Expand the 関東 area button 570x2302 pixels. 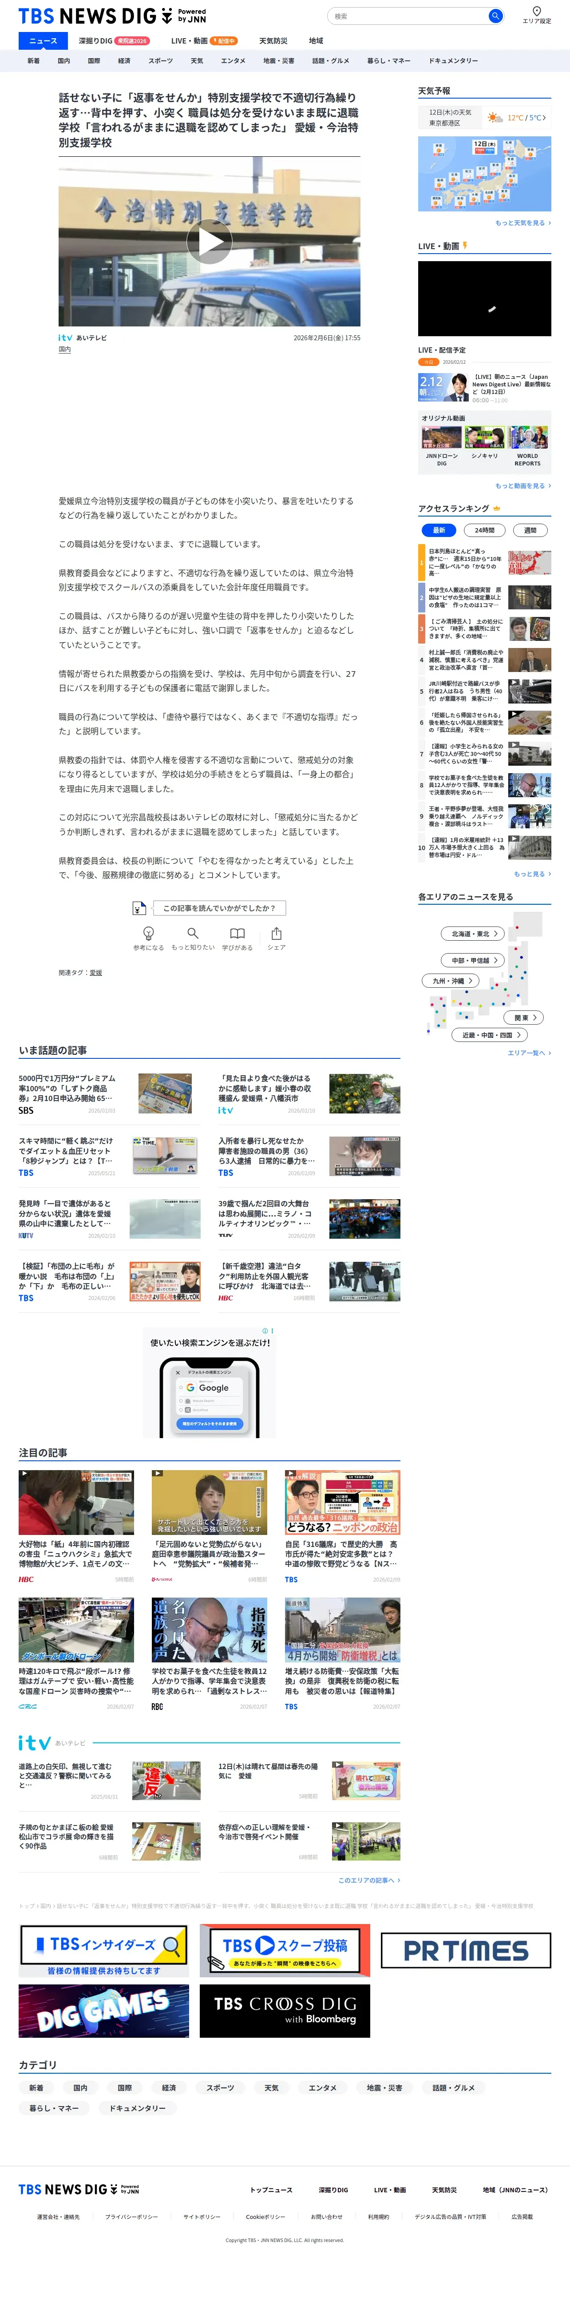524,1018
